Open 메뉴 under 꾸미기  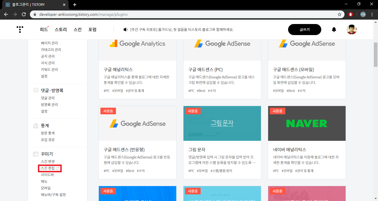click(x=44, y=181)
